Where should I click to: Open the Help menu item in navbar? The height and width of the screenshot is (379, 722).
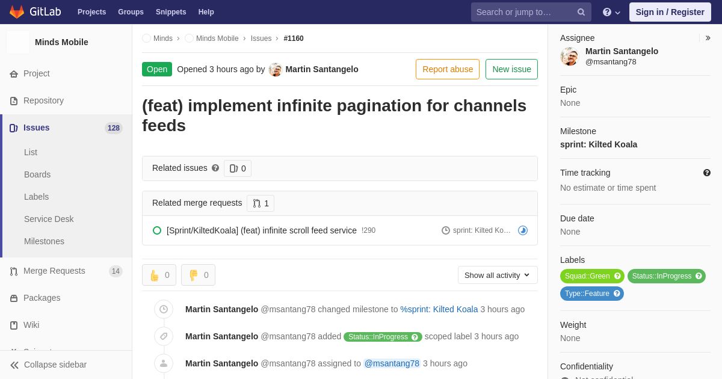click(x=206, y=12)
